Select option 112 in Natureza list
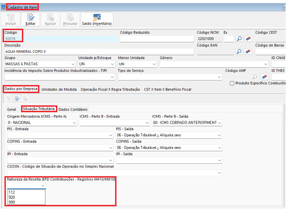The height and width of the screenshot is (211, 287). point(27,192)
